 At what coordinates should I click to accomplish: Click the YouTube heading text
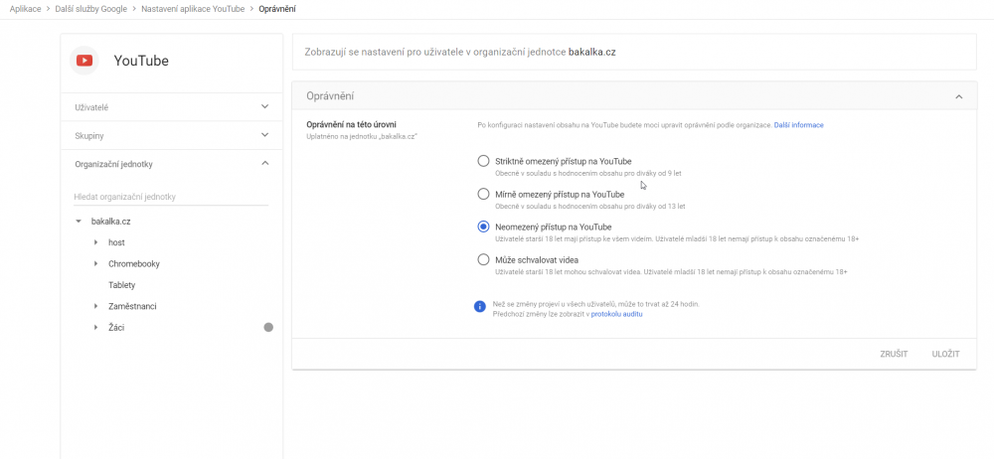tap(141, 61)
